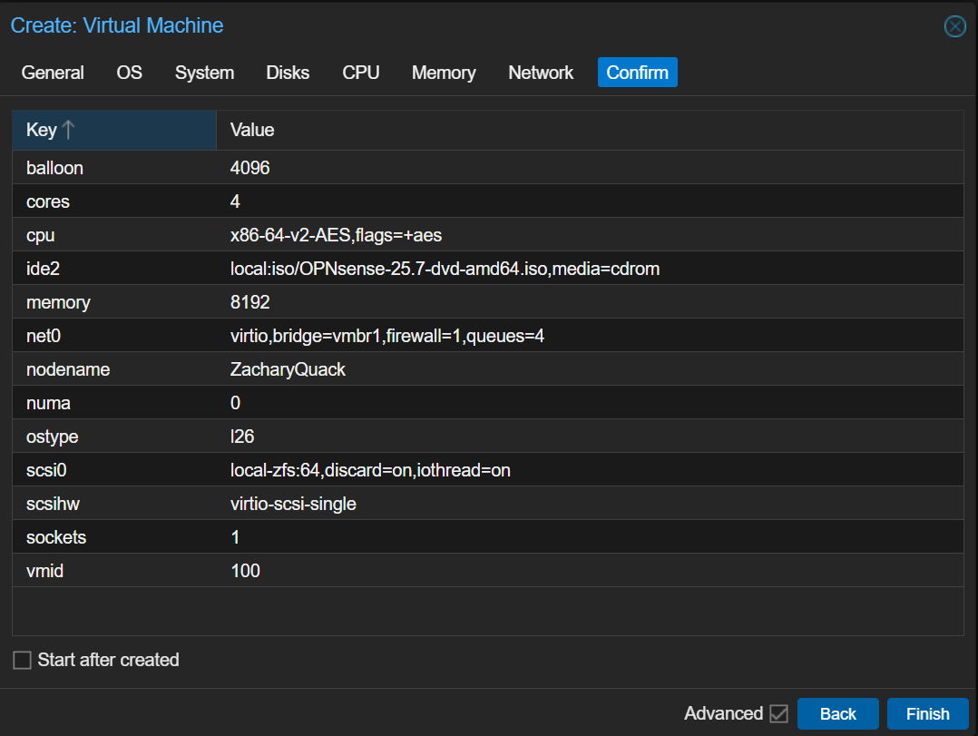The height and width of the screenshot is (736, 978).
Task: Switch to the CPU tab
Action: [x=360, y=73]
